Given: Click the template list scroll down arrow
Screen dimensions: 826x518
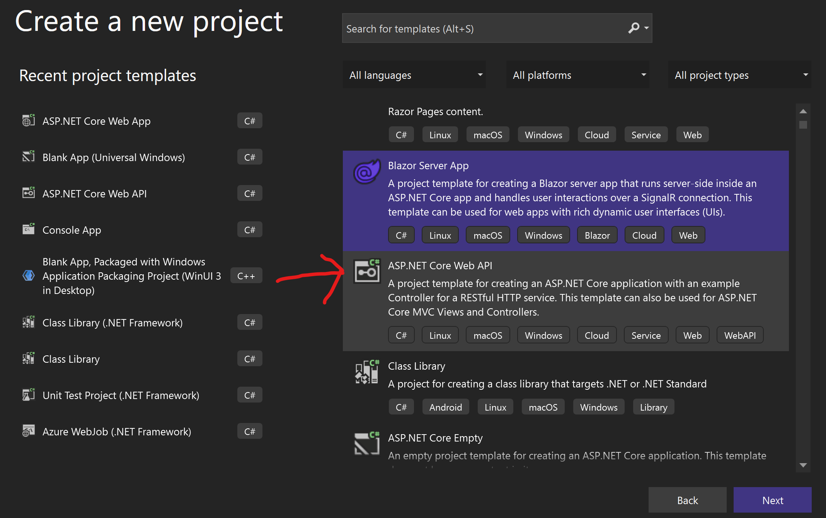Looking at the screenshot, I should click(803, 465).
